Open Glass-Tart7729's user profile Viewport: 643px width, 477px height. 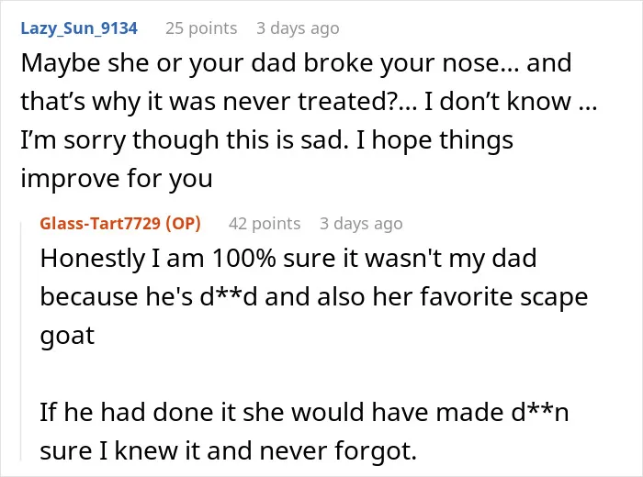(x=100, y=224)
